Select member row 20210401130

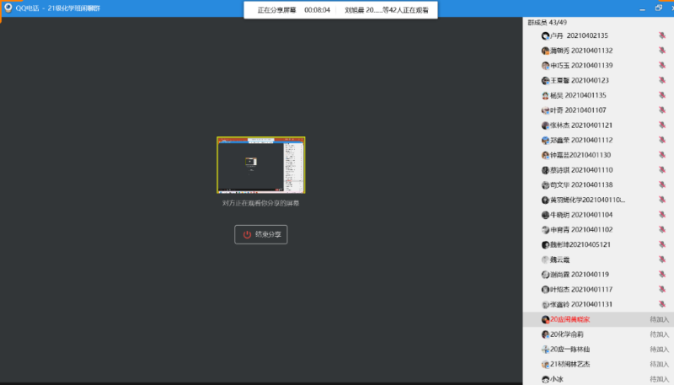point(598,155)
